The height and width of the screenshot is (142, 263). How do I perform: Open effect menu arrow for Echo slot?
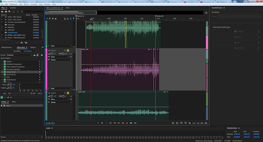(x=40, y=77)
